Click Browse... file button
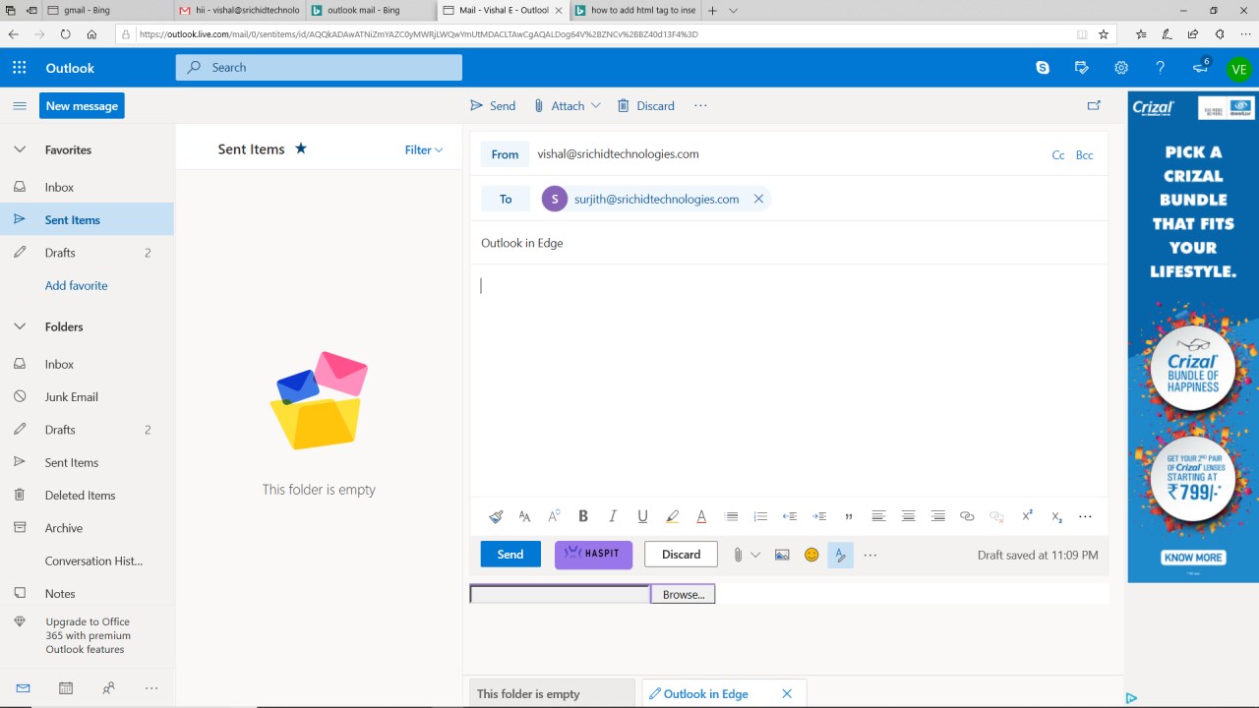The width and height of the screenshot is (1259, 708). [683, 594]
